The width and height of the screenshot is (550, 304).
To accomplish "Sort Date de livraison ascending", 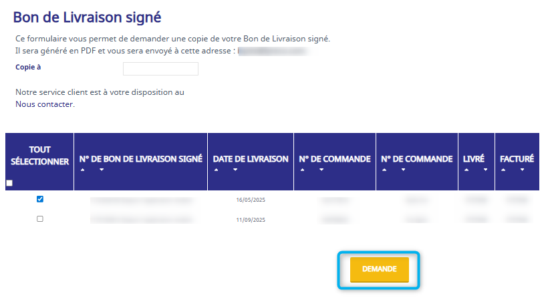I will click(217, 170).
